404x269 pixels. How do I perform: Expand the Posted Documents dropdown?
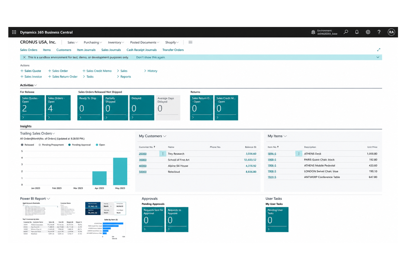[x=145, y=42]
